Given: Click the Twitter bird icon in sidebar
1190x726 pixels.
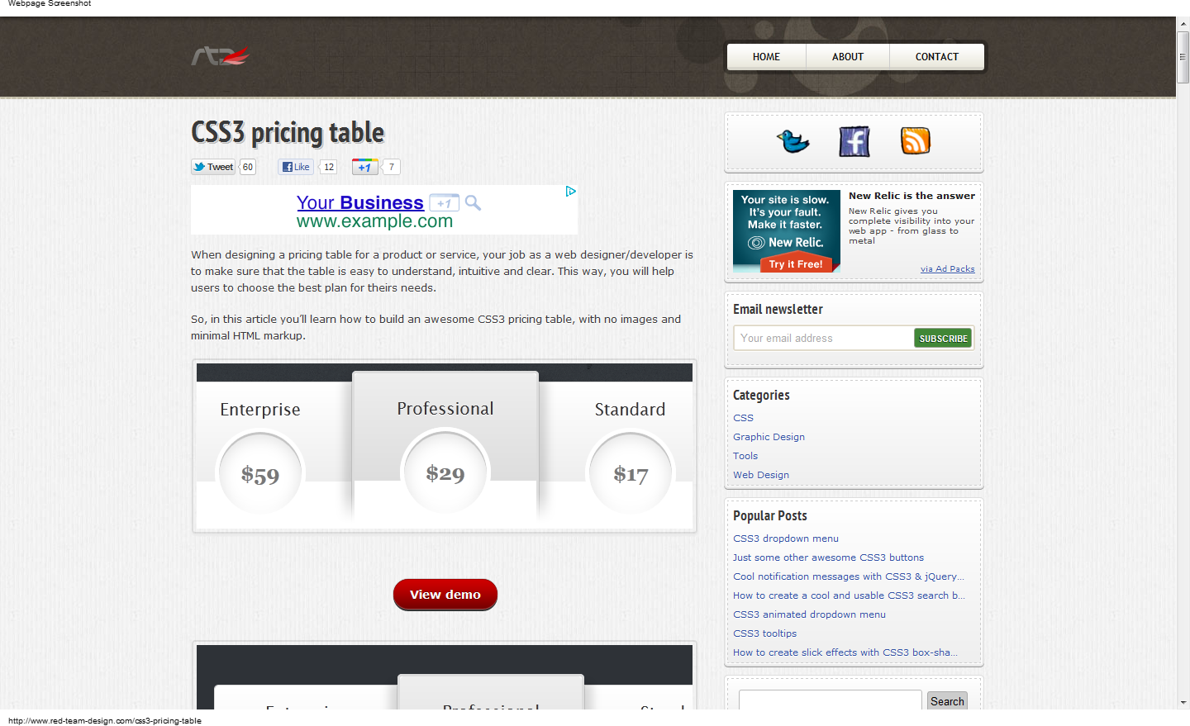Looking at the screenshot, I should click(x=793, y=141).
